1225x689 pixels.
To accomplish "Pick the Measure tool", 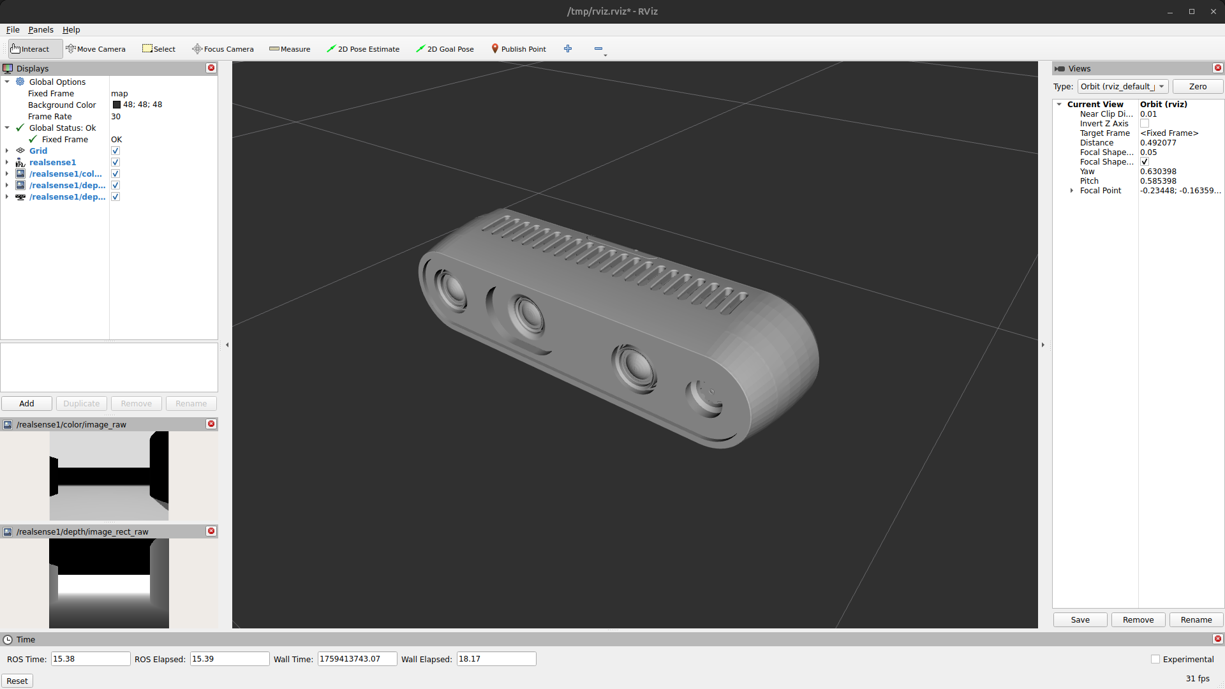I will click(290, 49).
